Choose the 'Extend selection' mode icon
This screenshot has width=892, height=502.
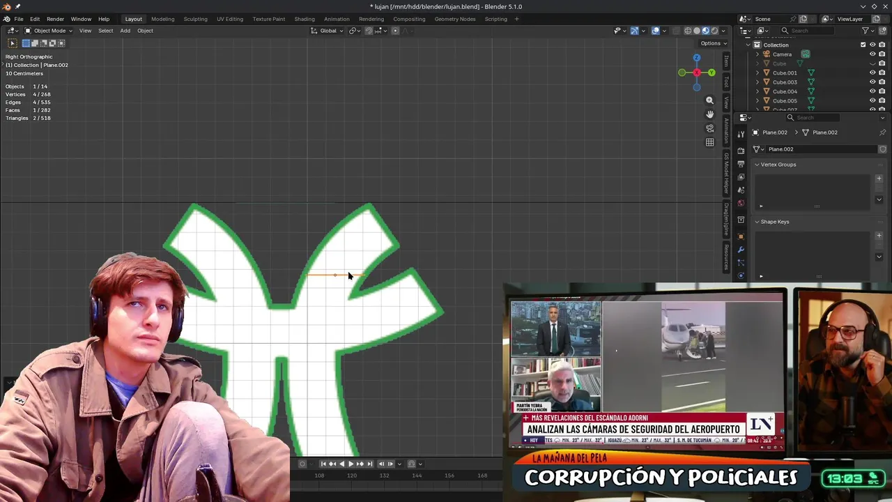tap(35, 43)
